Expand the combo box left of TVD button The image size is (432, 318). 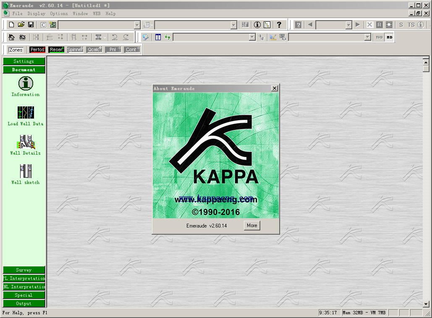[x=367, y=37]
